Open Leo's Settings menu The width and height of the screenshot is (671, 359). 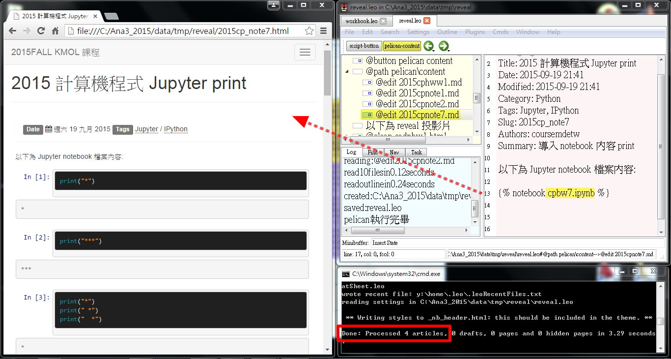[419, 32]
